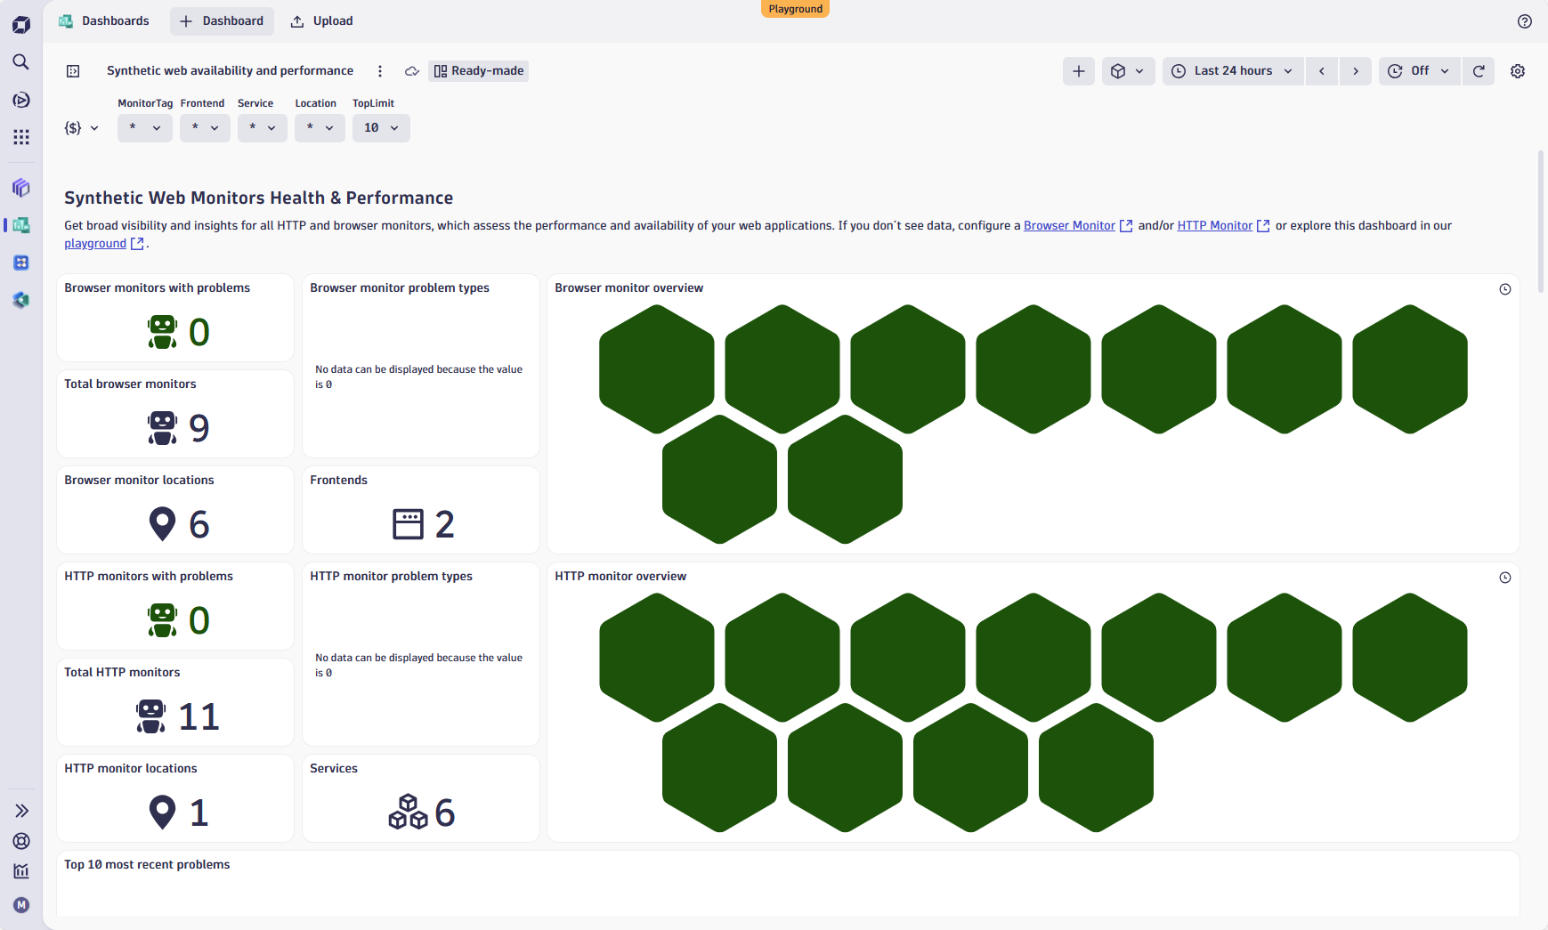Open the Last 24 hours timeframe picker

1232,70
